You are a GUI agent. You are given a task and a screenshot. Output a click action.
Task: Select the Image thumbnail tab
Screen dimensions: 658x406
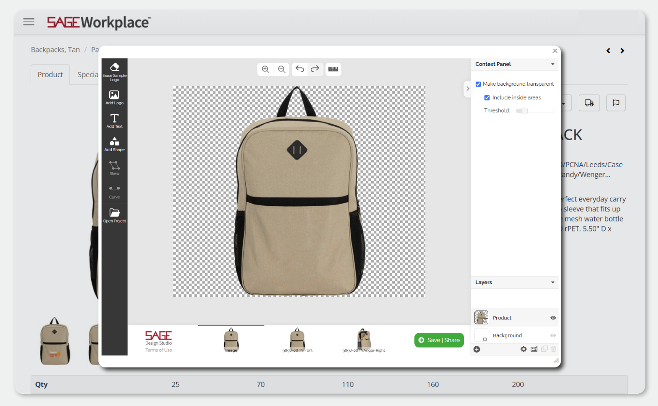pos(231,340)
